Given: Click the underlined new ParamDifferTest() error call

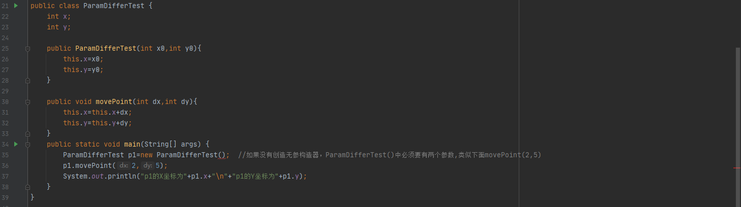Looking at the screenshot, I should 192,155.
